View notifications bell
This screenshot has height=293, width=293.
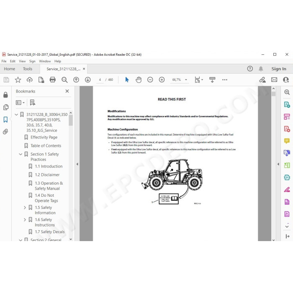click(261, 69)
